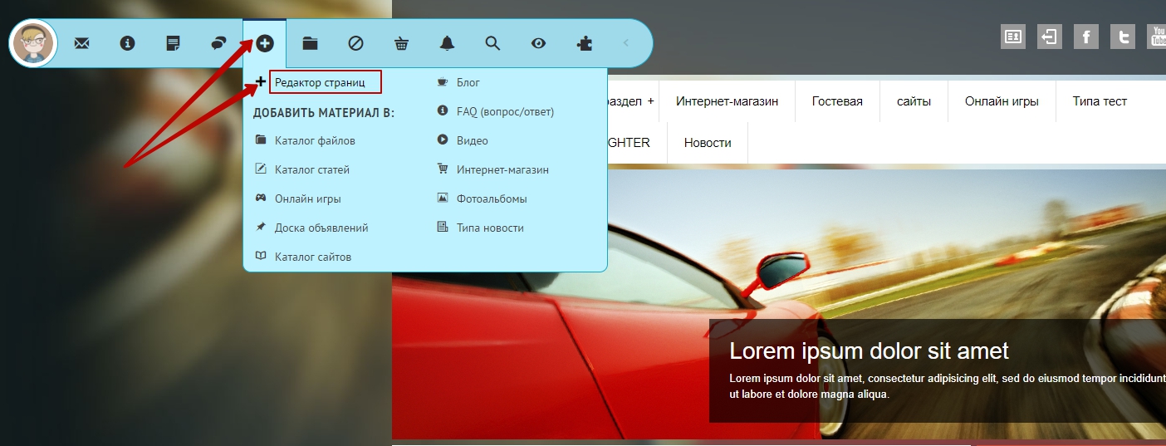Choose Типа новости menu entry
Viewport: 1166px width, 446px height.
[x=490, y=228]
